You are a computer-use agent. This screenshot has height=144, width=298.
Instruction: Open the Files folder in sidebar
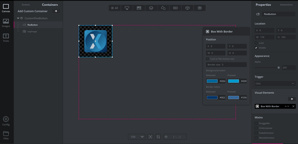pos(6,135)
